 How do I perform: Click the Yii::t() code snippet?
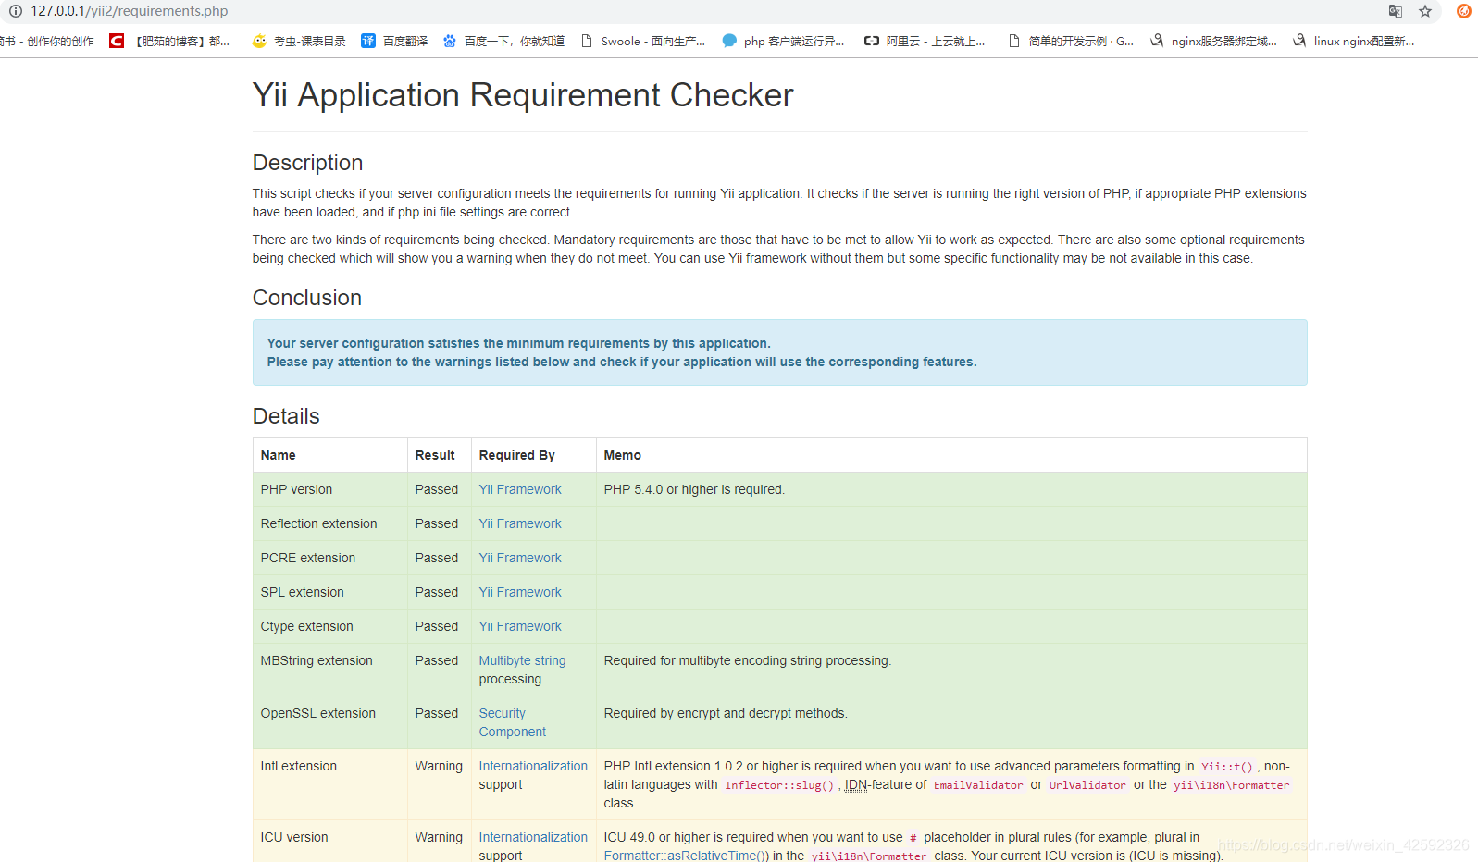[1227, 767]
